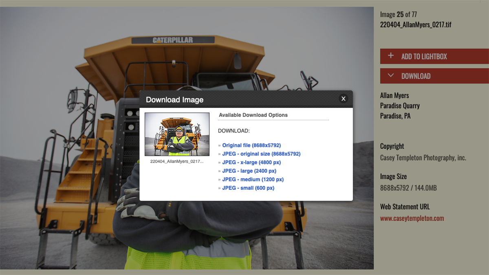Viewport: 489px width, 275px height.
Task: Select the filename 220404_AllanMyers_0217.tif
Action: 416,25
